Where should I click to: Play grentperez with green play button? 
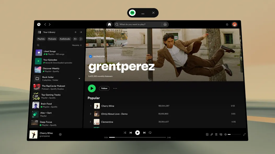pyautogui.click(x=92, y=88)
